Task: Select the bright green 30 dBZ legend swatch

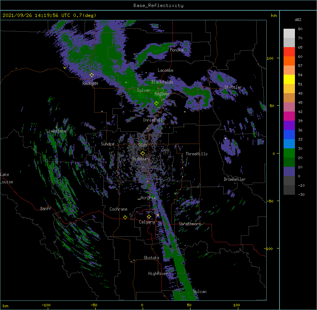Action: (289, 153)
